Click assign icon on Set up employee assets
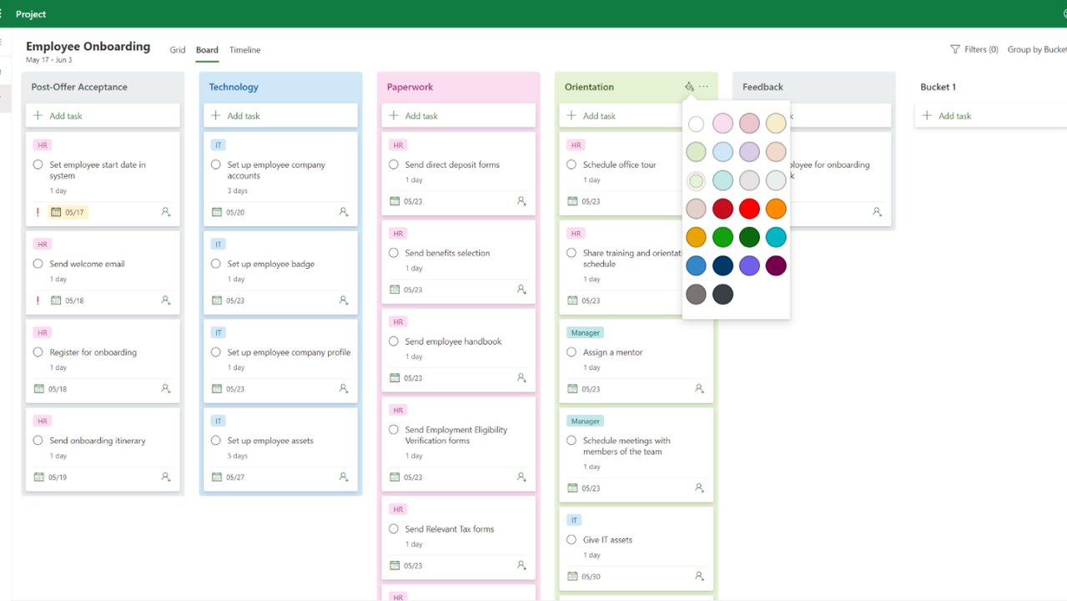 (344, 477)
